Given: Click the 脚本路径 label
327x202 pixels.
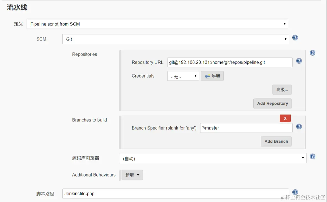Looking at the screenshot, I should point(45,194).
